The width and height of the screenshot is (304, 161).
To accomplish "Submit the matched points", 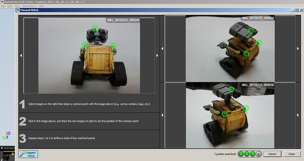I will coord(272,154).
